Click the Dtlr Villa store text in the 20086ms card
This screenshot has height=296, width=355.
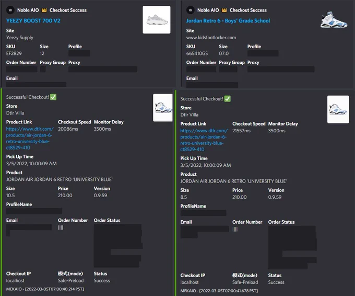click(x=15, y=113)
